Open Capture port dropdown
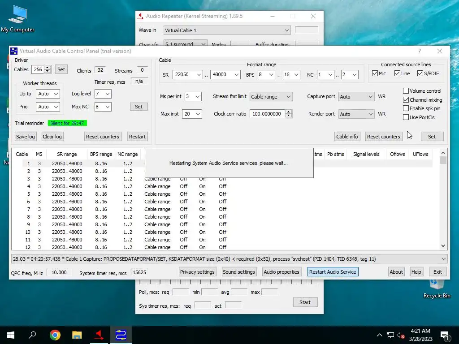Screen dimensions: 459x344 point(356,97)
